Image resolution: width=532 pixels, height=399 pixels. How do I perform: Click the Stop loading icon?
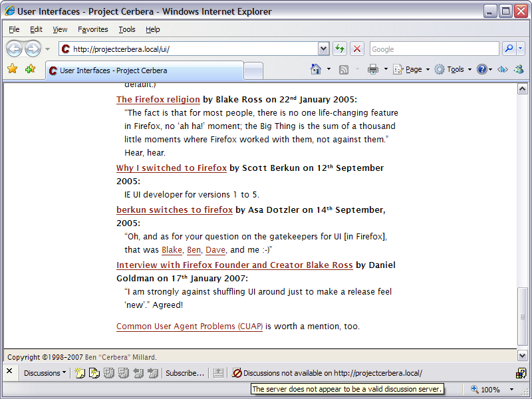357,49
